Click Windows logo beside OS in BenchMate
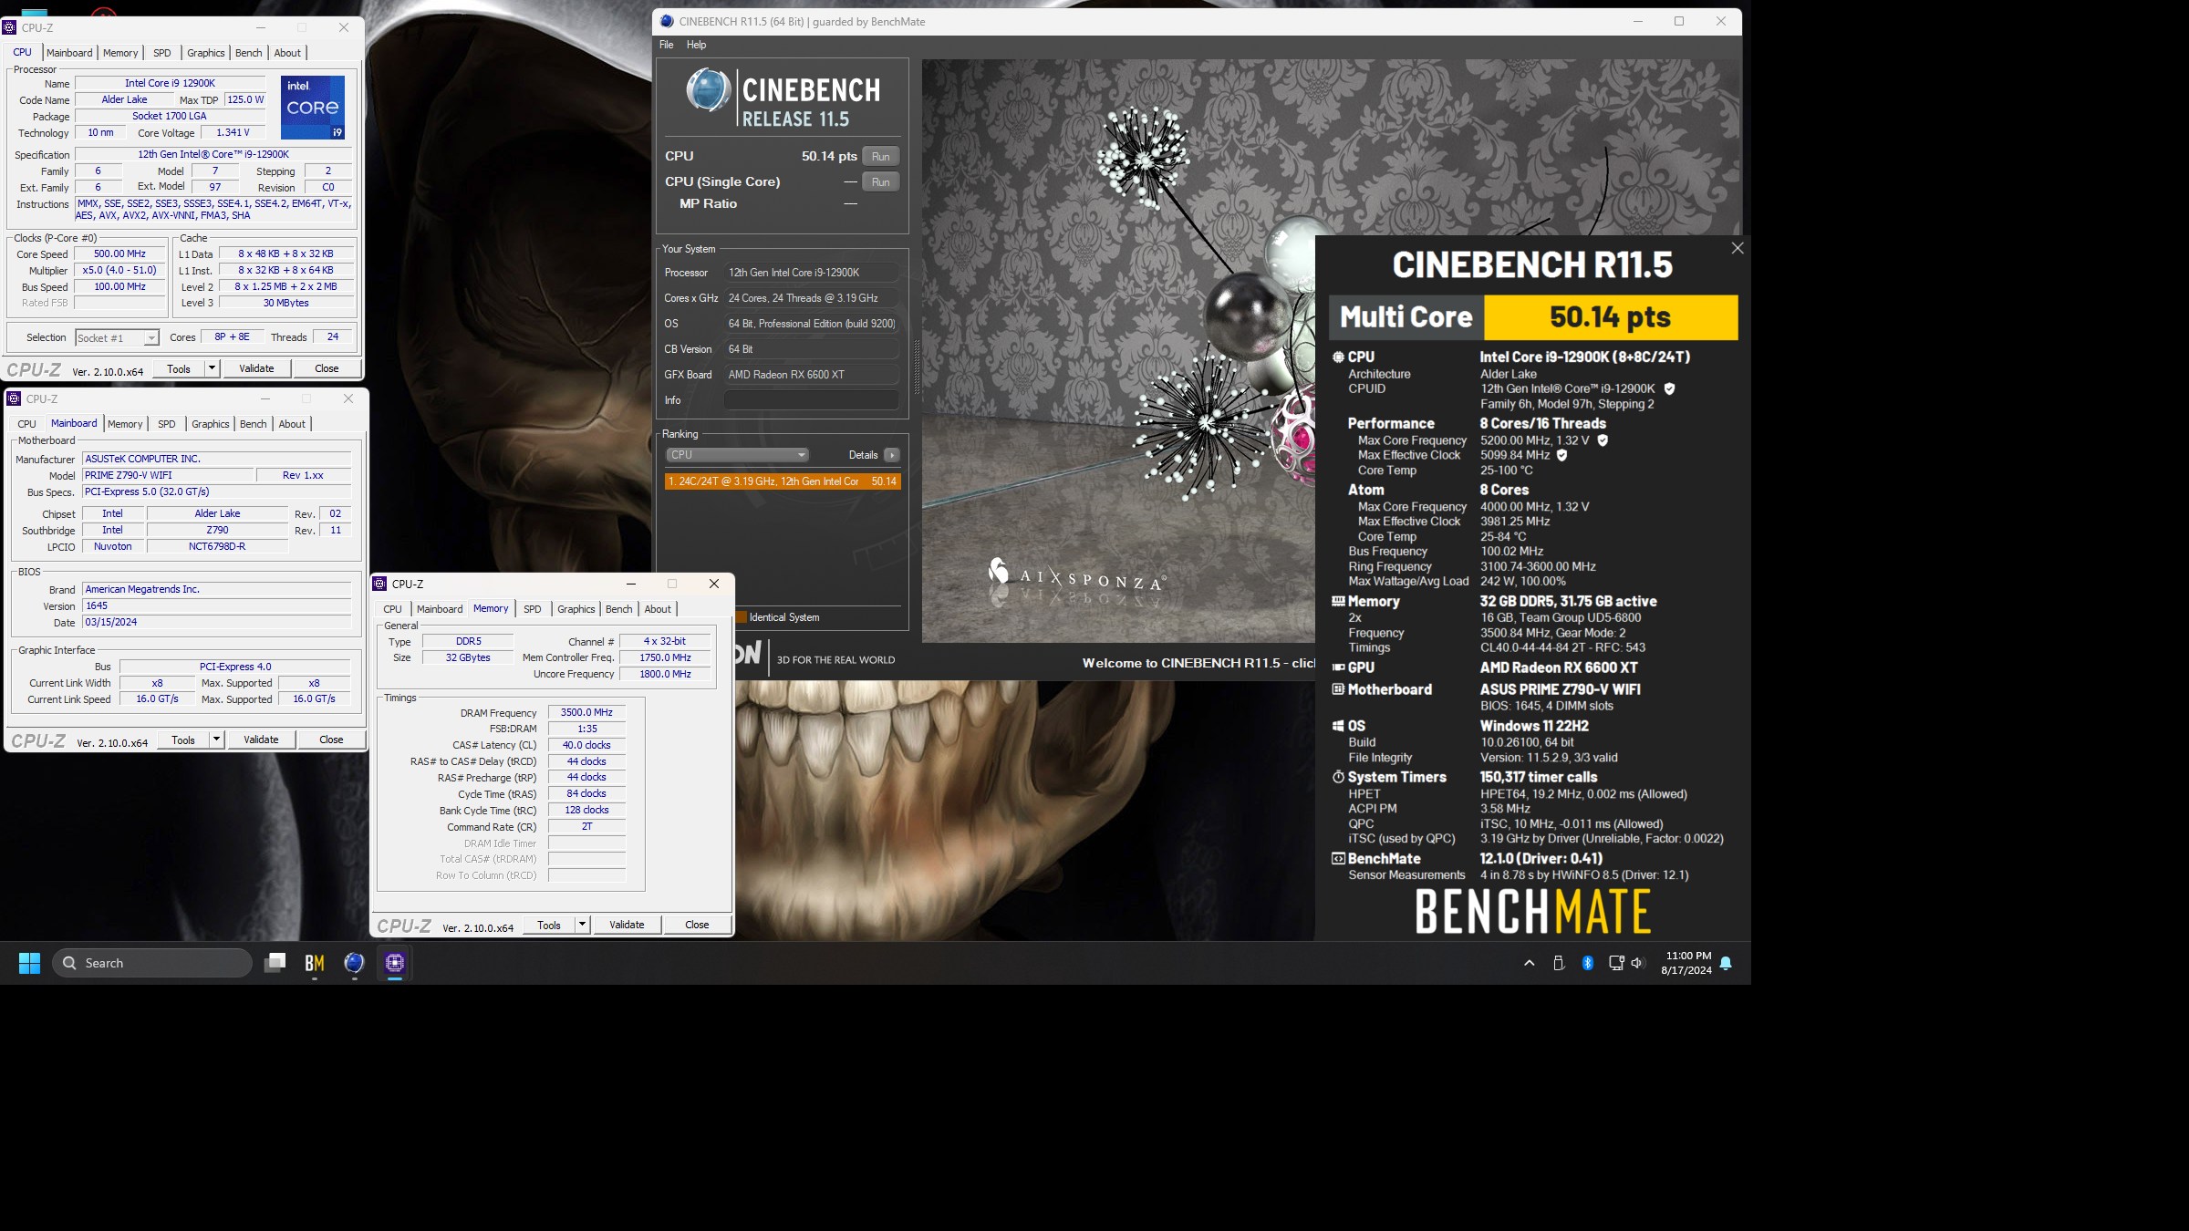The width and height of the screenshot is (2189, 1231). (1338, 727)
